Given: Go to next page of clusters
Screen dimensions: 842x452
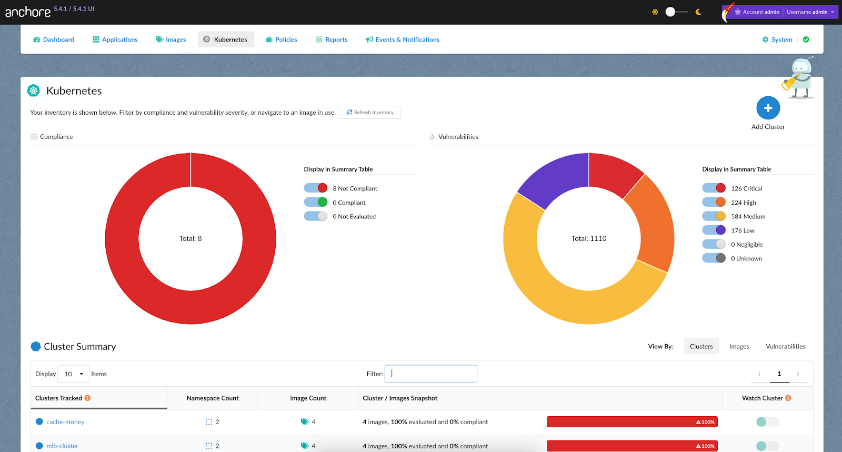Looking at the screenshot, I should (798, 374).
